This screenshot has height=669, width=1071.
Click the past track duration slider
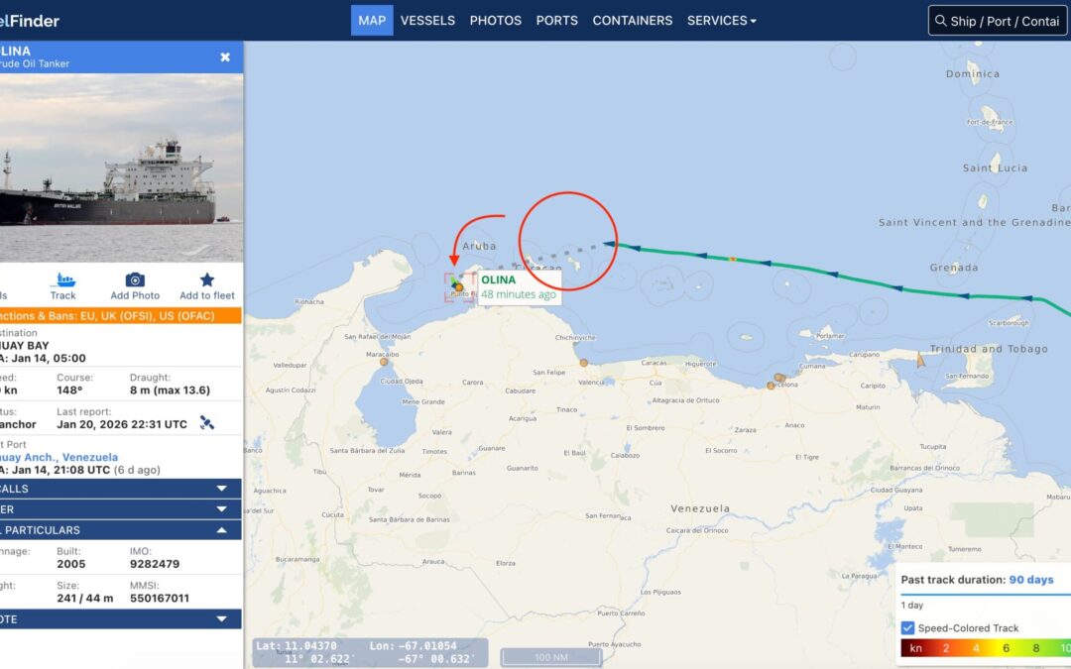[985, 596]
